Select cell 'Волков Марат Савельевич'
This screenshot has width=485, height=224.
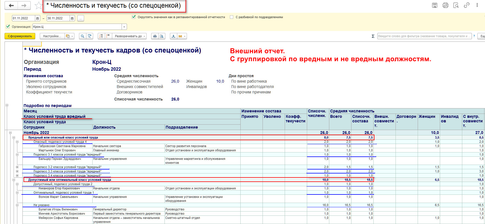coord(57,199)
